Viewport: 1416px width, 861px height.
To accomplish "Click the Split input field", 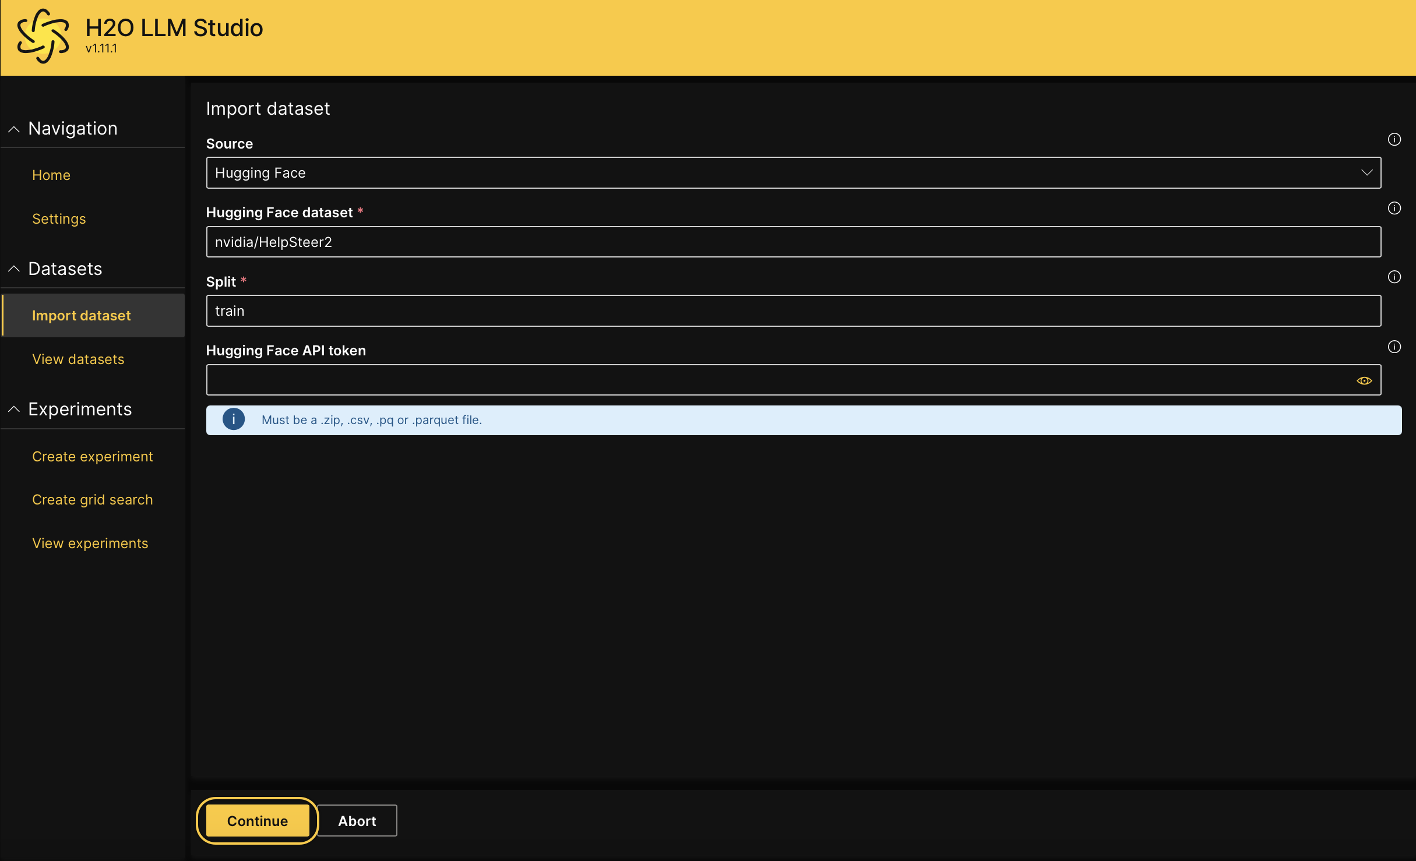I will (794, 310).
